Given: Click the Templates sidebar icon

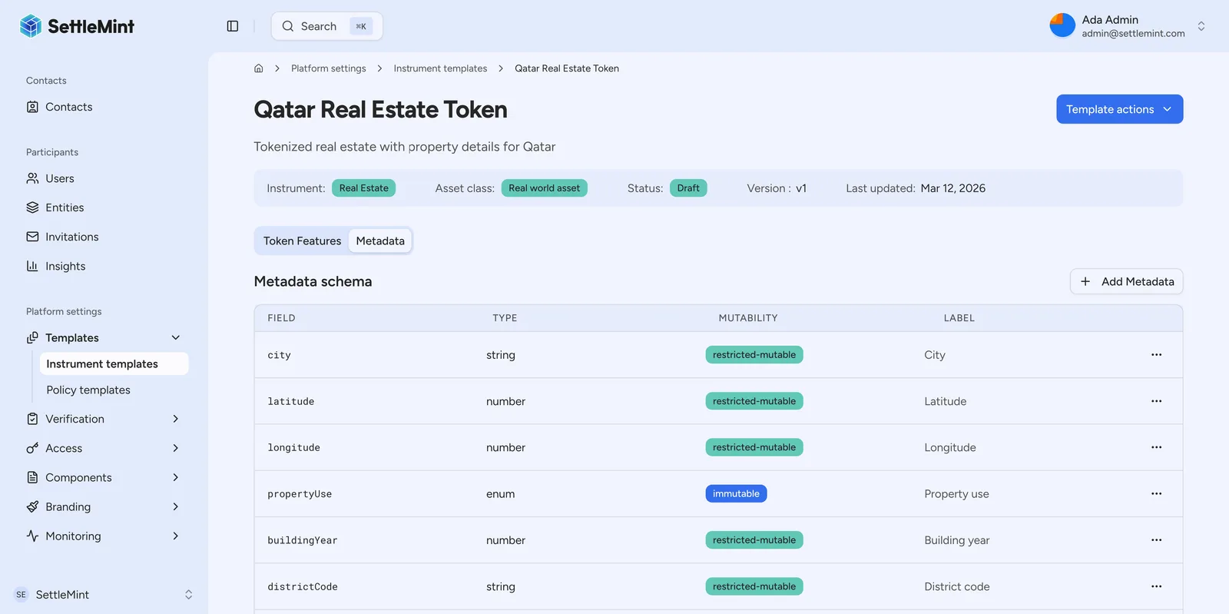Looking at the screenshot, I should (32, 337).
